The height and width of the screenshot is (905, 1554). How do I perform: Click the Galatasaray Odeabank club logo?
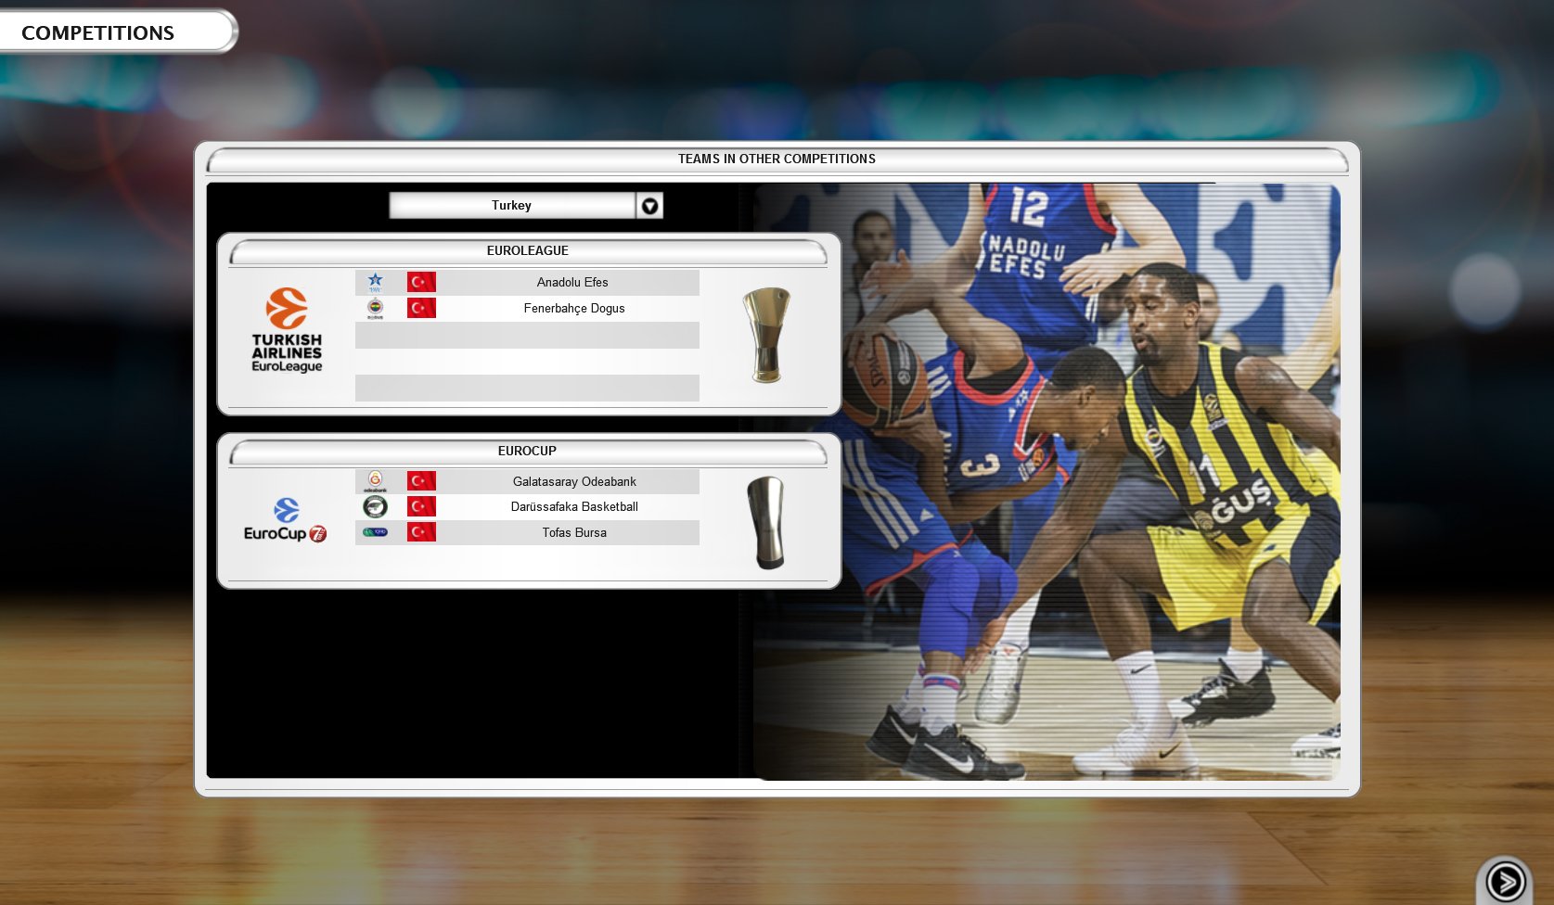tap(375, 481)
